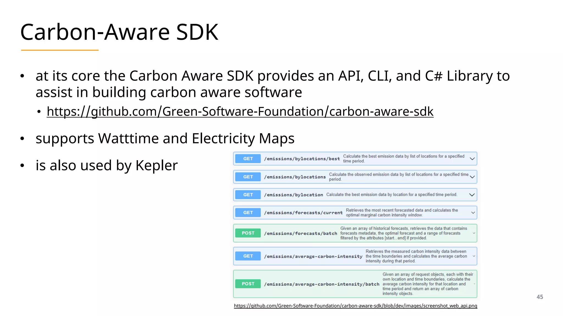563x316 pixels.
Task: Open the carbon-aware-sdk GitHub repository link
Action: 240,112
